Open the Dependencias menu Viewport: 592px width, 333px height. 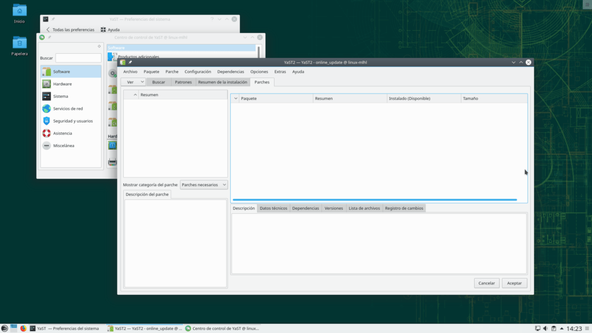[x=231, y=72]
